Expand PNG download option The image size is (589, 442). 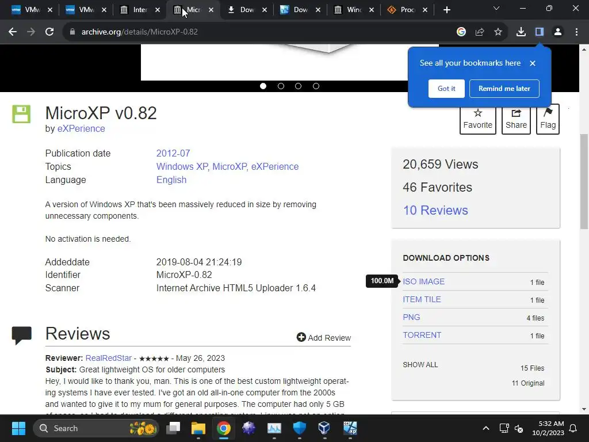(411, 317)
